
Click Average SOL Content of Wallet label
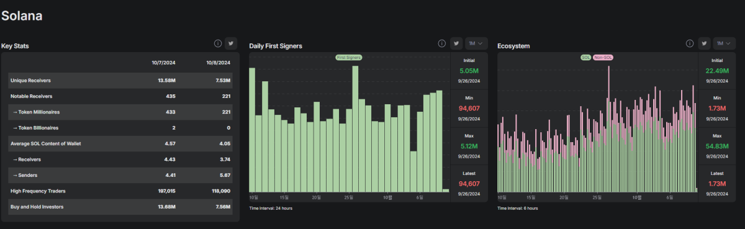[46, 143]
